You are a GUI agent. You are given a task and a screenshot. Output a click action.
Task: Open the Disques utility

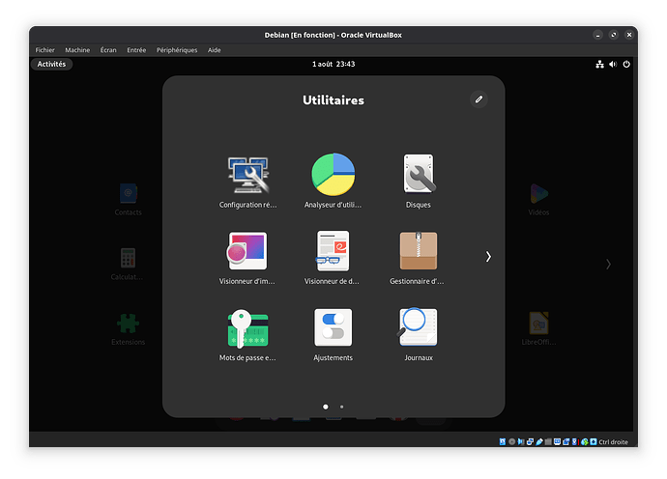pyautogui.click(x=419, y=176)
